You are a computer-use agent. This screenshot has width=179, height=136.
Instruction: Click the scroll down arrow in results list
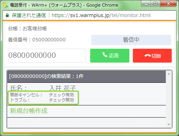169,125
